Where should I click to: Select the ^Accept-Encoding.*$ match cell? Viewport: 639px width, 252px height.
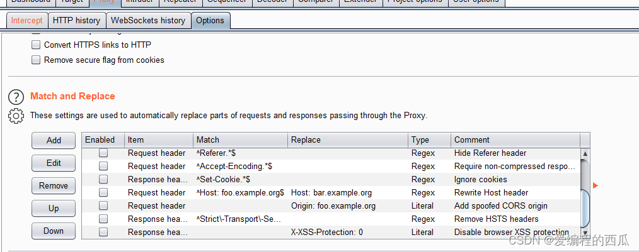[241, 167]
